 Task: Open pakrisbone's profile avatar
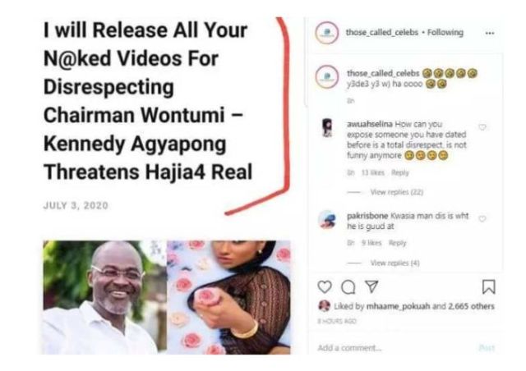(327, 220)
